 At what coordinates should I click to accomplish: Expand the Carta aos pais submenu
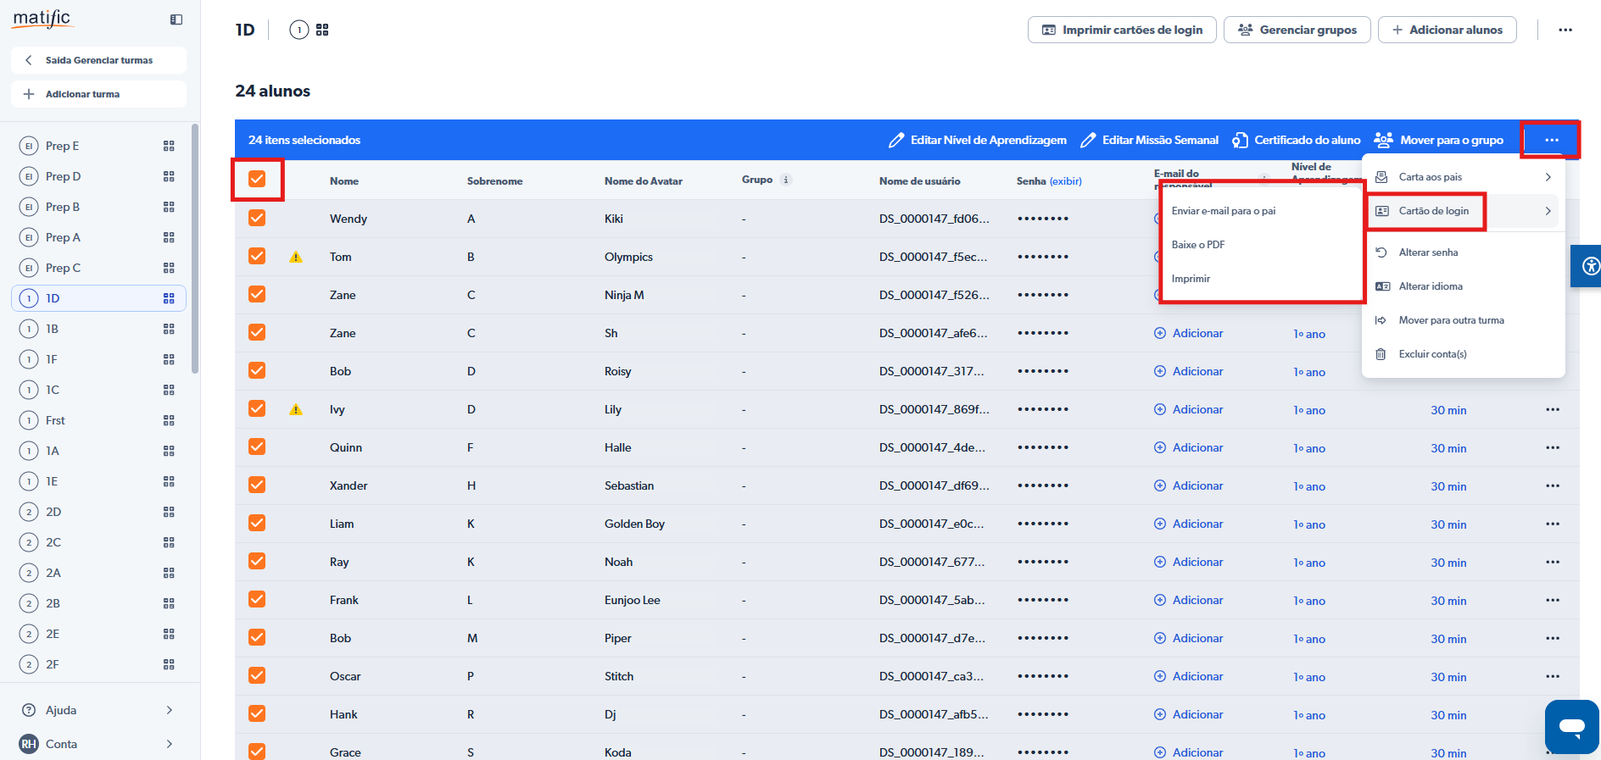pyautogui.click(x=1548, y=177)
